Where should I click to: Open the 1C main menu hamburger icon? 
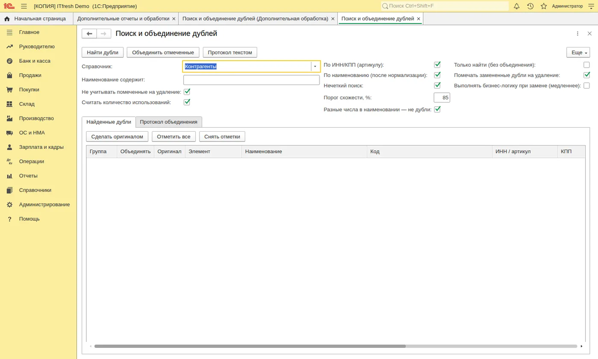(x=24, y=6)
